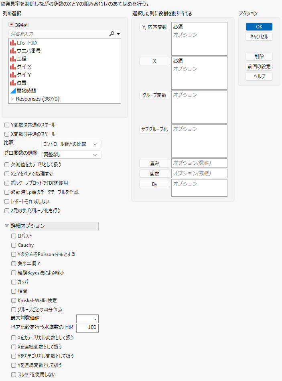The width and height of the screenshot is (282, 381).
Task: Check Kruskal-Wallis検定
Action: (x=14, y=301)
